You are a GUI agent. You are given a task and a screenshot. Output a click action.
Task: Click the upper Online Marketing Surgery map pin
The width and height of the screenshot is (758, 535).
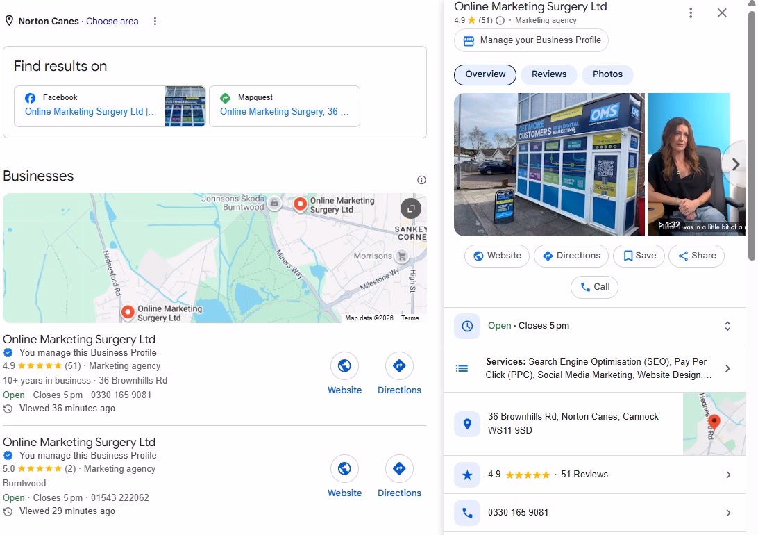pos(300,204)
